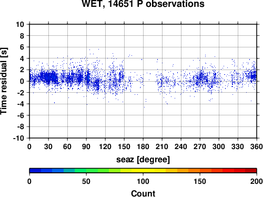
Task: Pick the green colorbar segment near 50
Action: pos(86,171)
